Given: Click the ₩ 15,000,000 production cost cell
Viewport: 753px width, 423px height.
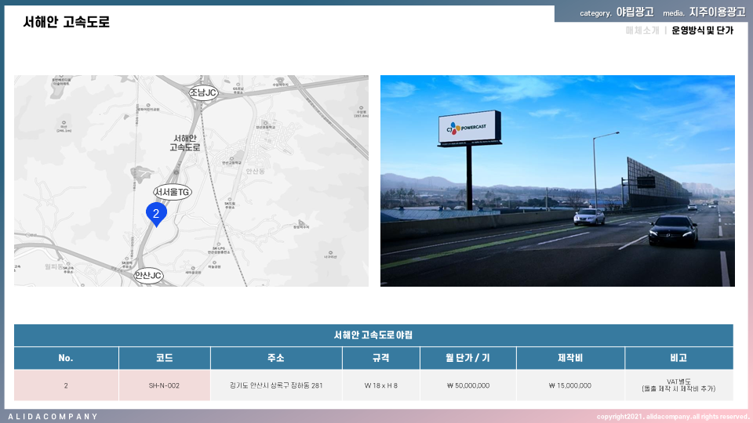Looking at the screenshot, I should 569,385.
